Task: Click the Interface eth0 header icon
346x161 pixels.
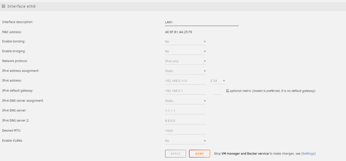Action: [x=3, y=6]
